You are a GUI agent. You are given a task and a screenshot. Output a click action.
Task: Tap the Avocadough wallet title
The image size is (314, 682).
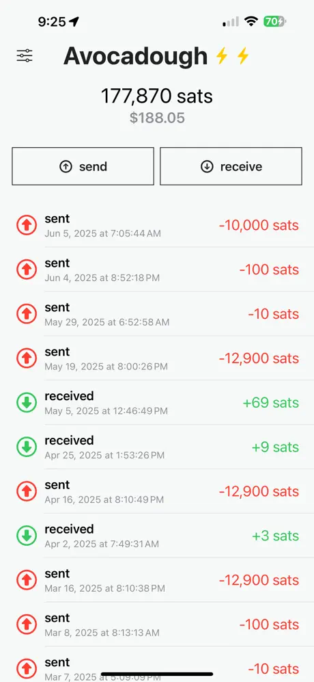click(136, 56)
